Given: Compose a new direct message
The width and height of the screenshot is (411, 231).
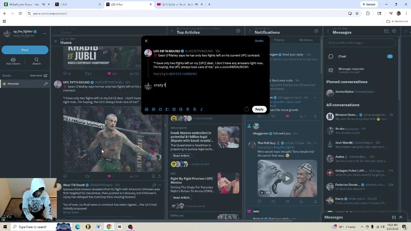Looking at the screenshot, I should (x=387, y=31).
